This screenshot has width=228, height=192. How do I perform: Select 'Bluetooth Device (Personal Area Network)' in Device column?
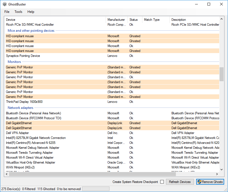[x=33, y=113]
